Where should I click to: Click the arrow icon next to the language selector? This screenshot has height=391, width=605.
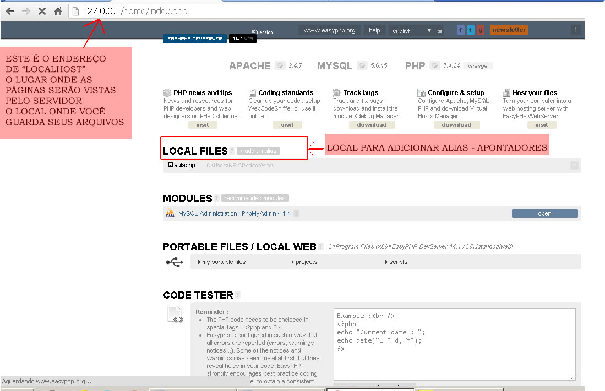(x=439, y=31)
